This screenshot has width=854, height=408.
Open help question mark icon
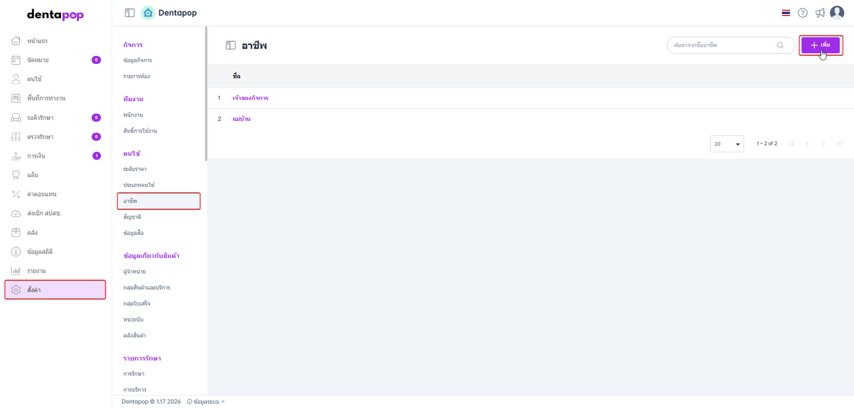tap(803, 13)
